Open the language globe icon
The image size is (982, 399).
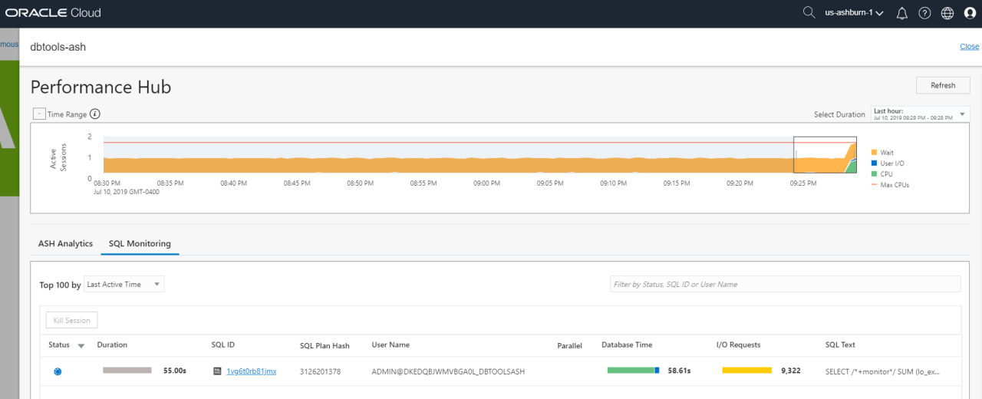pyautogui.click(x=947, y=13)
